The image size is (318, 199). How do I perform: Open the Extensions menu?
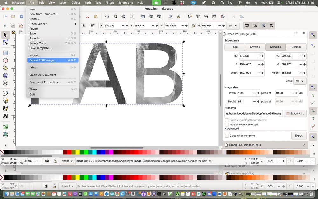126,3
